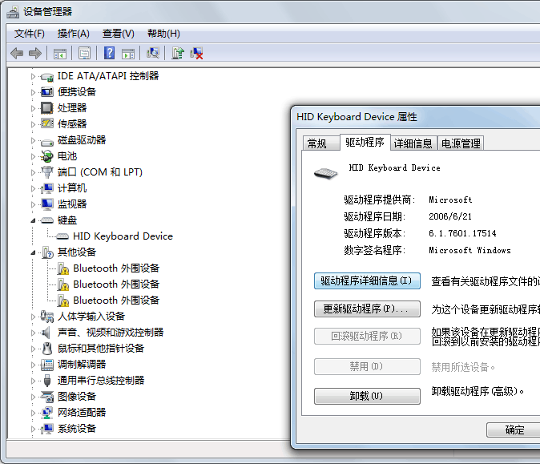Open the 操作(A) menu

coord(74,34)
